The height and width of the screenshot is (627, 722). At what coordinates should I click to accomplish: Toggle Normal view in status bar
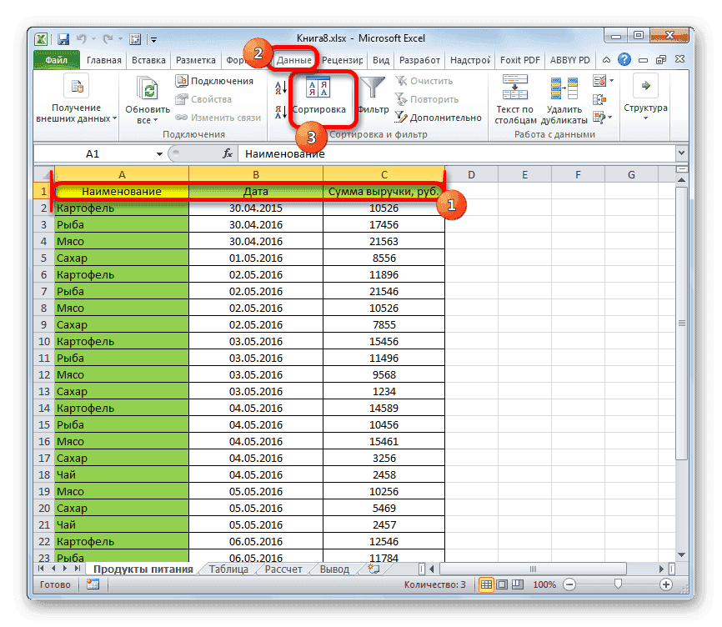point(488,584)
